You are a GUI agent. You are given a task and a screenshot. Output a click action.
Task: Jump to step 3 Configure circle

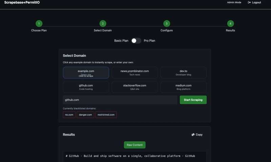click(166, 24)
